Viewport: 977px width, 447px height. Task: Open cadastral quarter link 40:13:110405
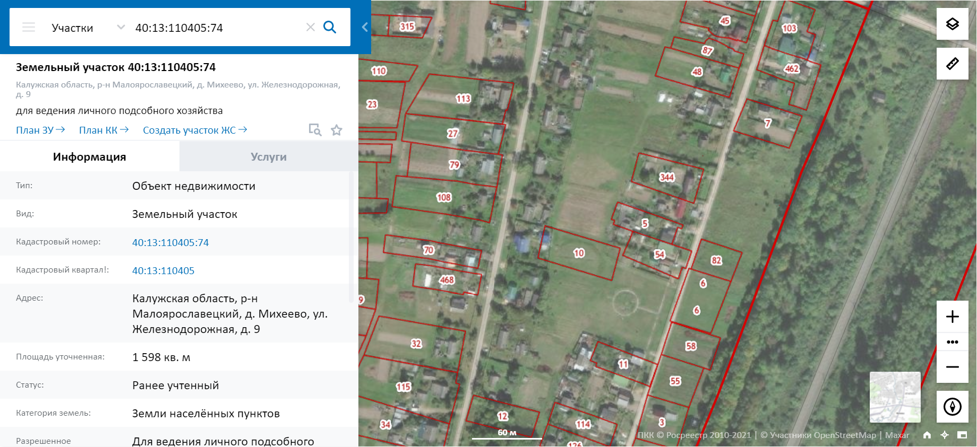tap(164, 270)
